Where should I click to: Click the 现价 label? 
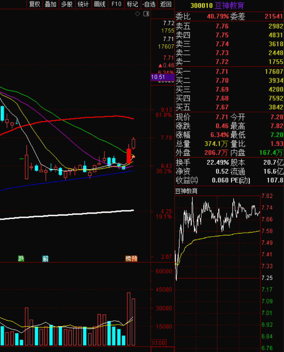[x=183, y=117]
